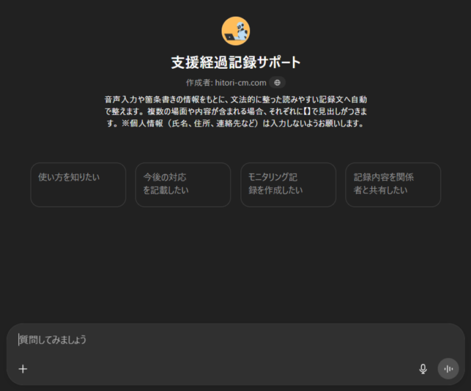This screenshot has width=471, height=391.
Task: Choose the 今後の対応を記載したい prompt card
Action: (183, 184)
